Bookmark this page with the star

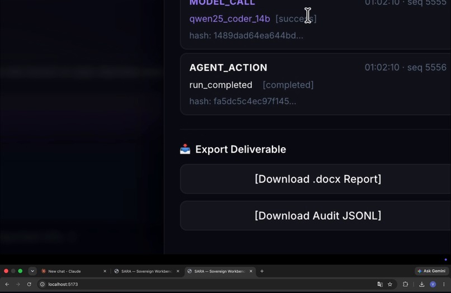[x=390, y=285]
